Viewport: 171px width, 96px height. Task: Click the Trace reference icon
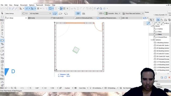pyautogui.click(x=50, y=8)
